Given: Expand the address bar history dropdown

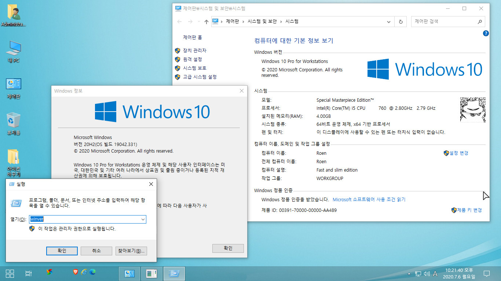Looking at the screenshot, I should [389, 22].
